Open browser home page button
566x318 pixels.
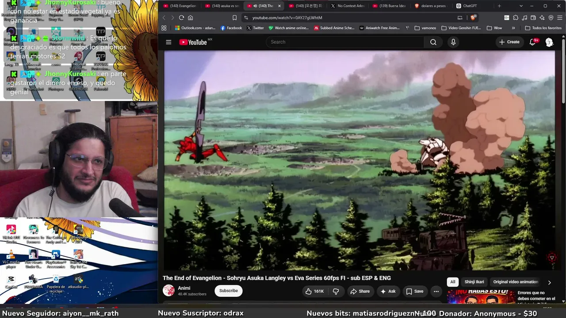[x=191, y=18]
